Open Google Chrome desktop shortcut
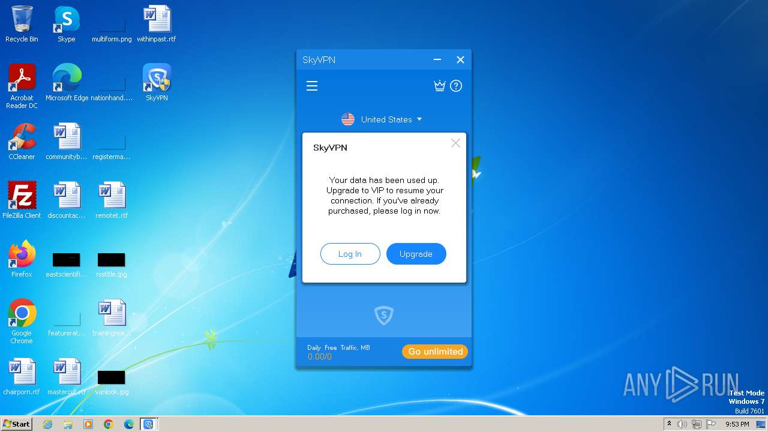768x432 pixels. (x=22, y=322)
